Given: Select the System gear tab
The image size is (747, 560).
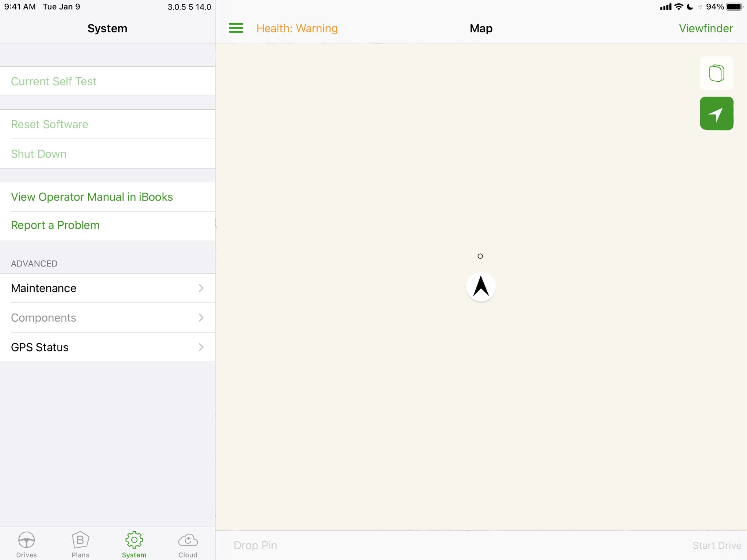Looking at the screenshot, I should click(134, 544).
